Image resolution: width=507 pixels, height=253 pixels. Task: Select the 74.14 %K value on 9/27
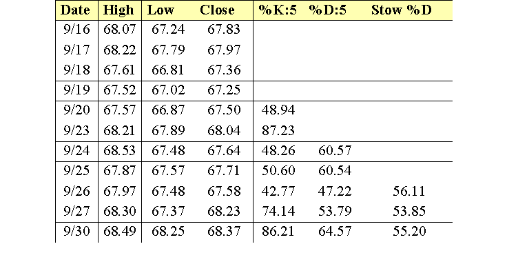click(278, 211)
